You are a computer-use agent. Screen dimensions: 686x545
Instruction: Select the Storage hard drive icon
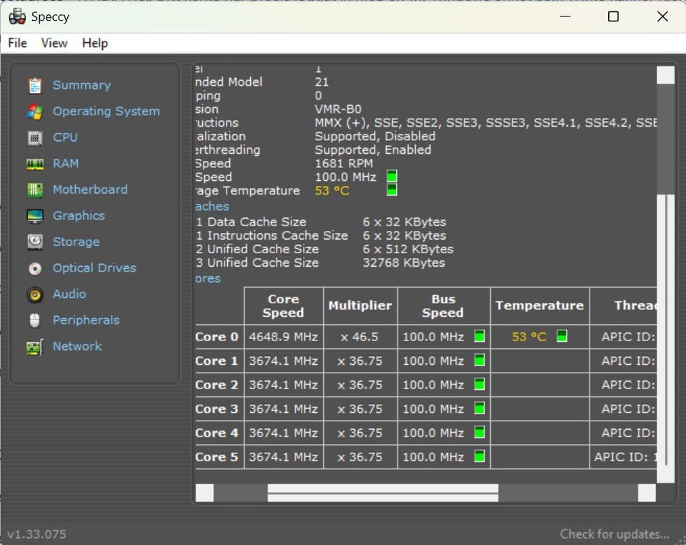[x=35, y=242]
